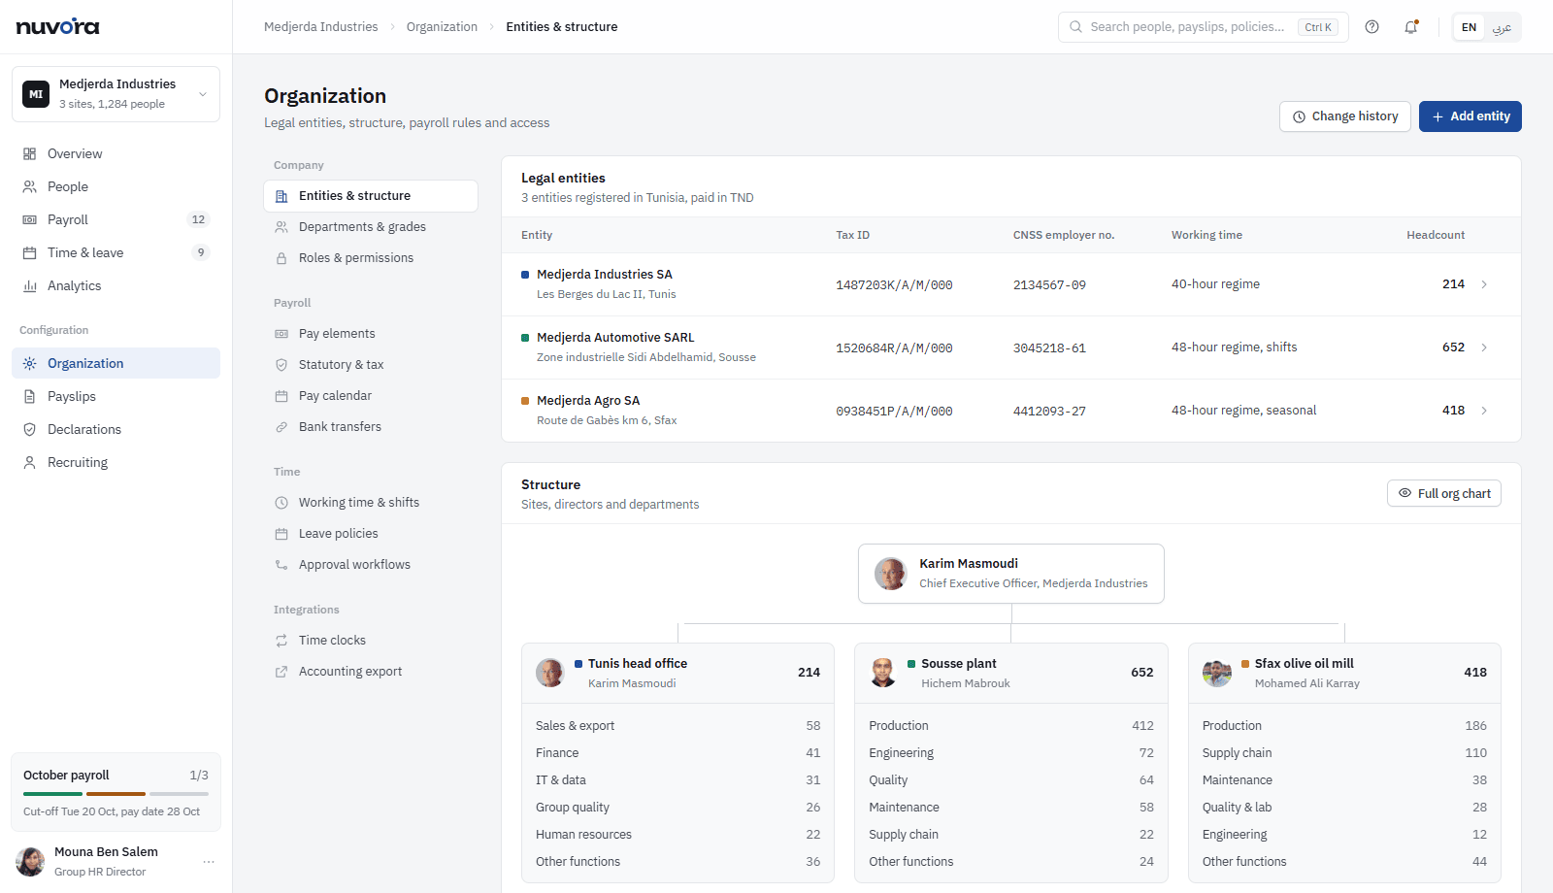Open the help icon in top bar
The width and height of the screenshot is (1553, 893).
[1371, 27]
